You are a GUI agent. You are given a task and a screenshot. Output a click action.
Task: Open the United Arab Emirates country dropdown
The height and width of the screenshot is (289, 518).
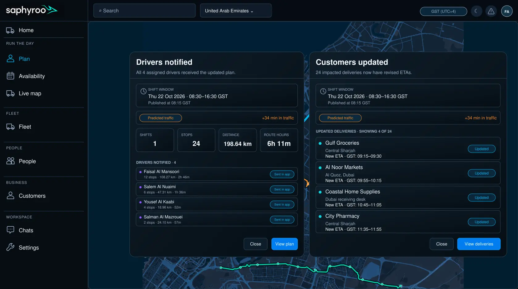click(236, 11)
